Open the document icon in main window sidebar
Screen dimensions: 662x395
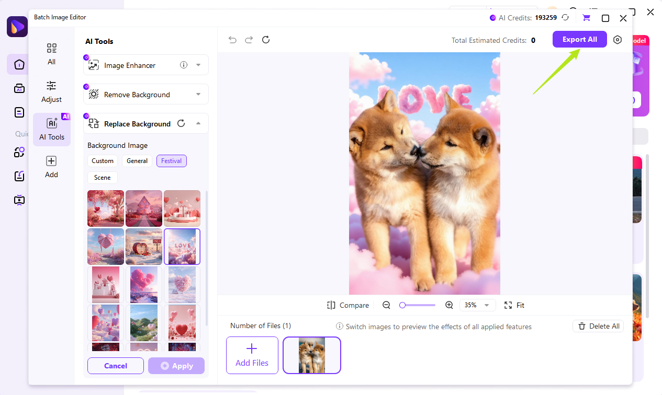(x=19, y=112)
